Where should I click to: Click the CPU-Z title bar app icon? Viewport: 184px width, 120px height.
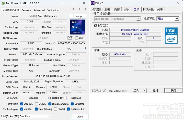pyautogui.click(x=93, y=3)
